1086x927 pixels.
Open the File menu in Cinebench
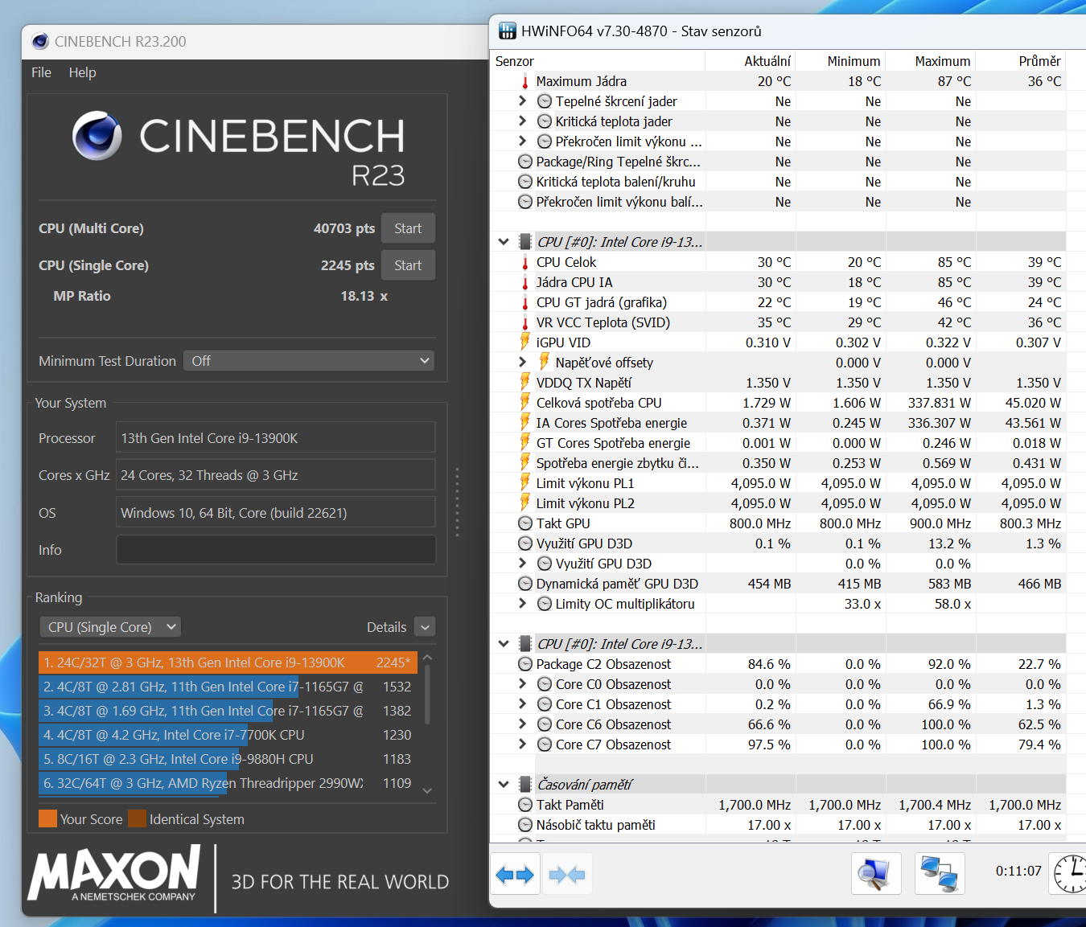41,72
